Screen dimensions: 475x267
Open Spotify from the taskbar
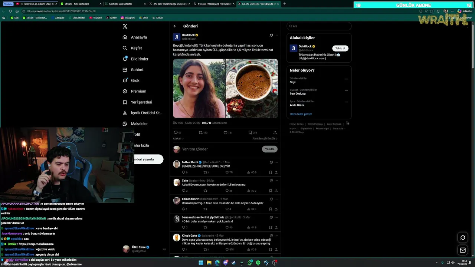pos(258,263)
